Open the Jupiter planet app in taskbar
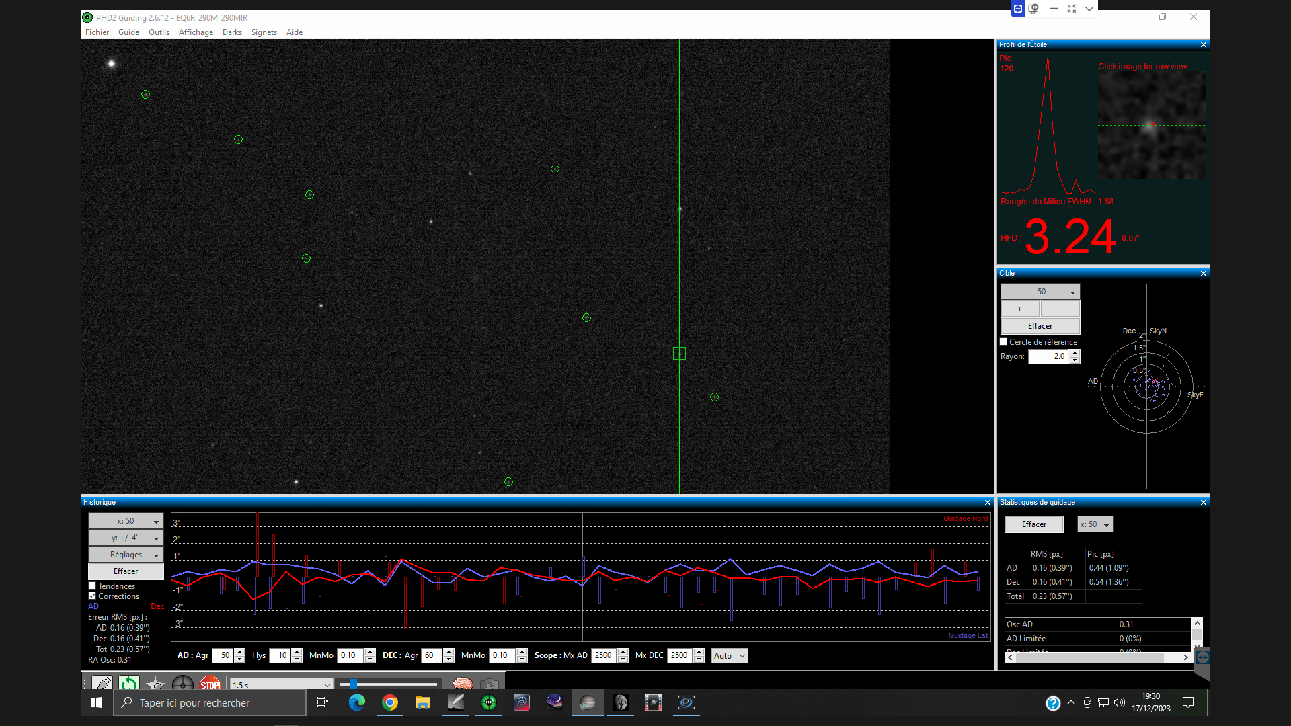Screen dimensions: 1291x726 pyautogui.click(x=588, y=702)
